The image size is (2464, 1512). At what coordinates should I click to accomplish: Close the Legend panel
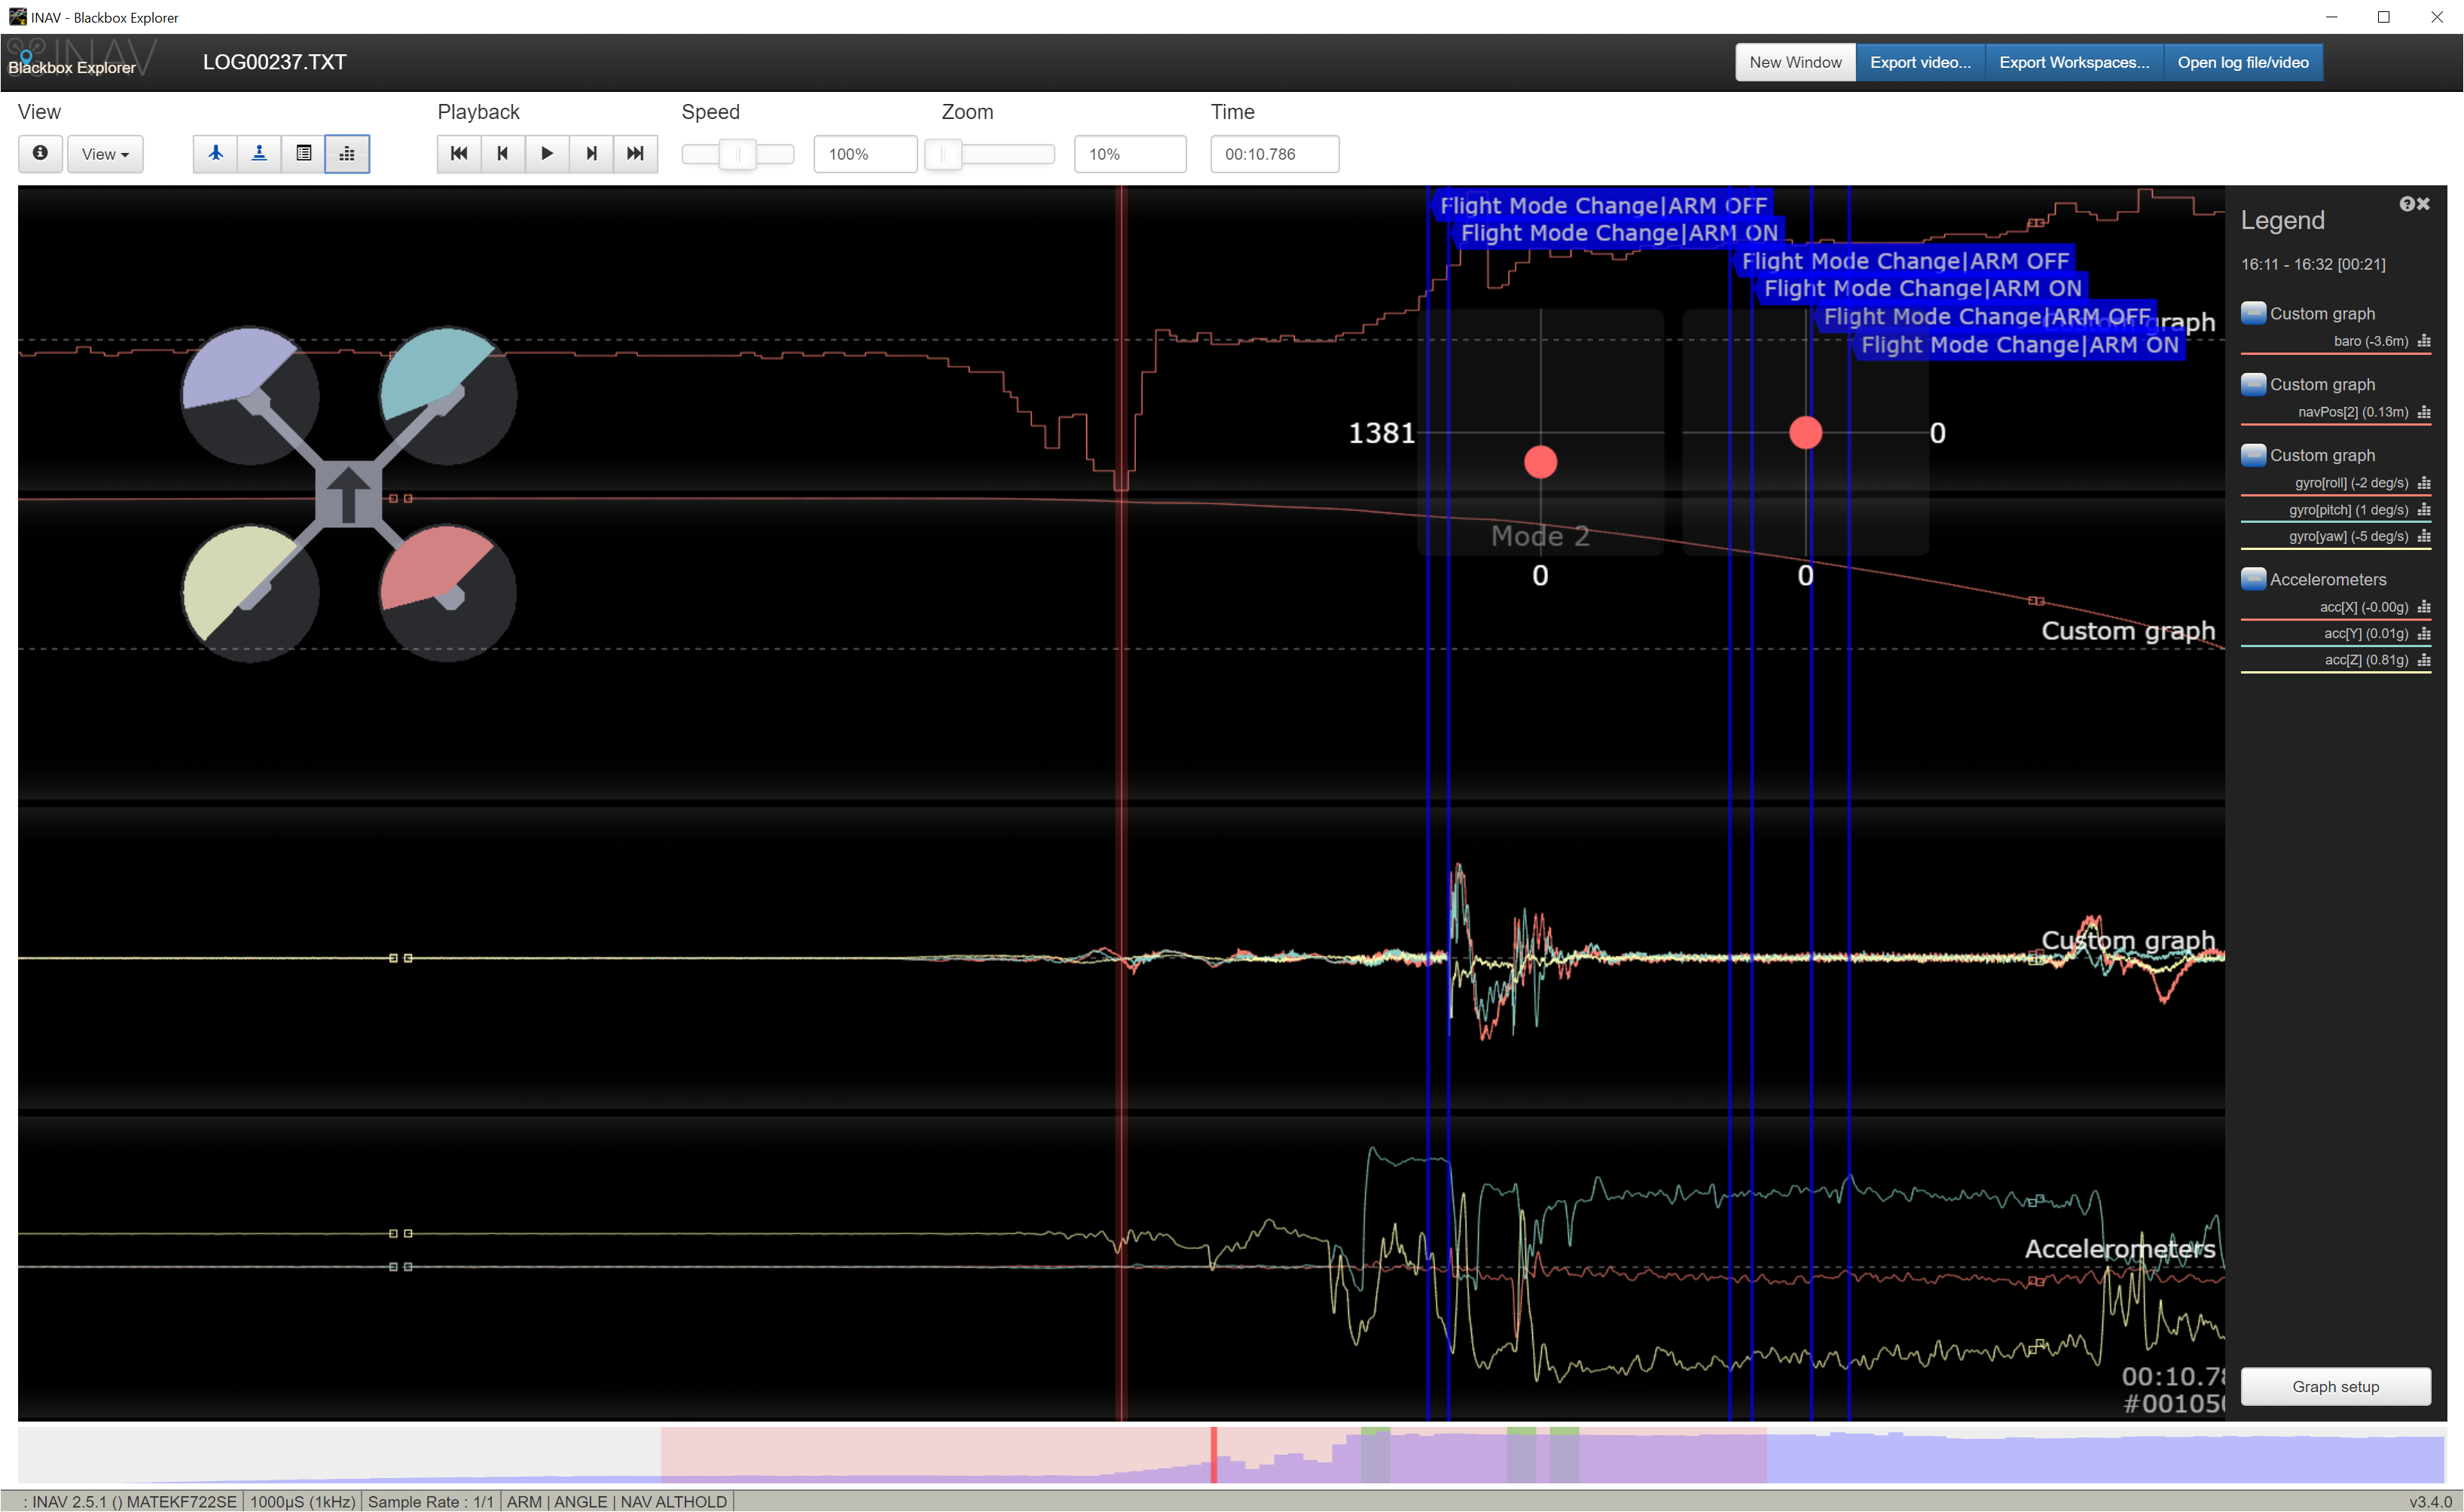2423,204
